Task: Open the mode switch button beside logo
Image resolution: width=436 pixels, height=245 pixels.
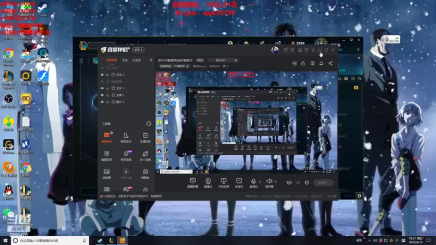Action: pyautogui.click(x=138, y=50)
